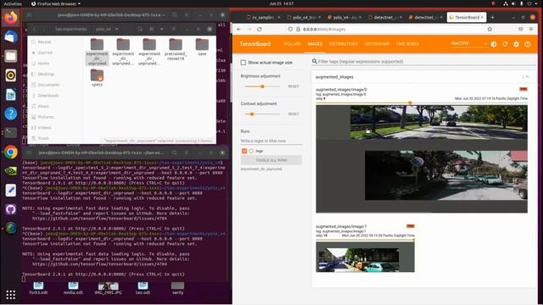Select the save folder

pyautogui.click(x=202, y=47)
